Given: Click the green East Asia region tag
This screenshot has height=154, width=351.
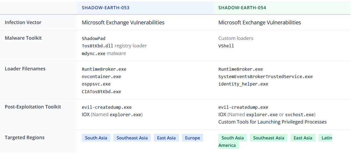Looking at the screenshot, I should [x=303, y=138].
